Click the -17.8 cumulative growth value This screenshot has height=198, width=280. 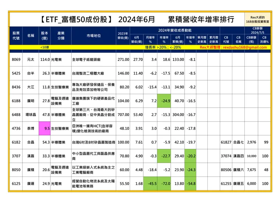coord(191,128)
